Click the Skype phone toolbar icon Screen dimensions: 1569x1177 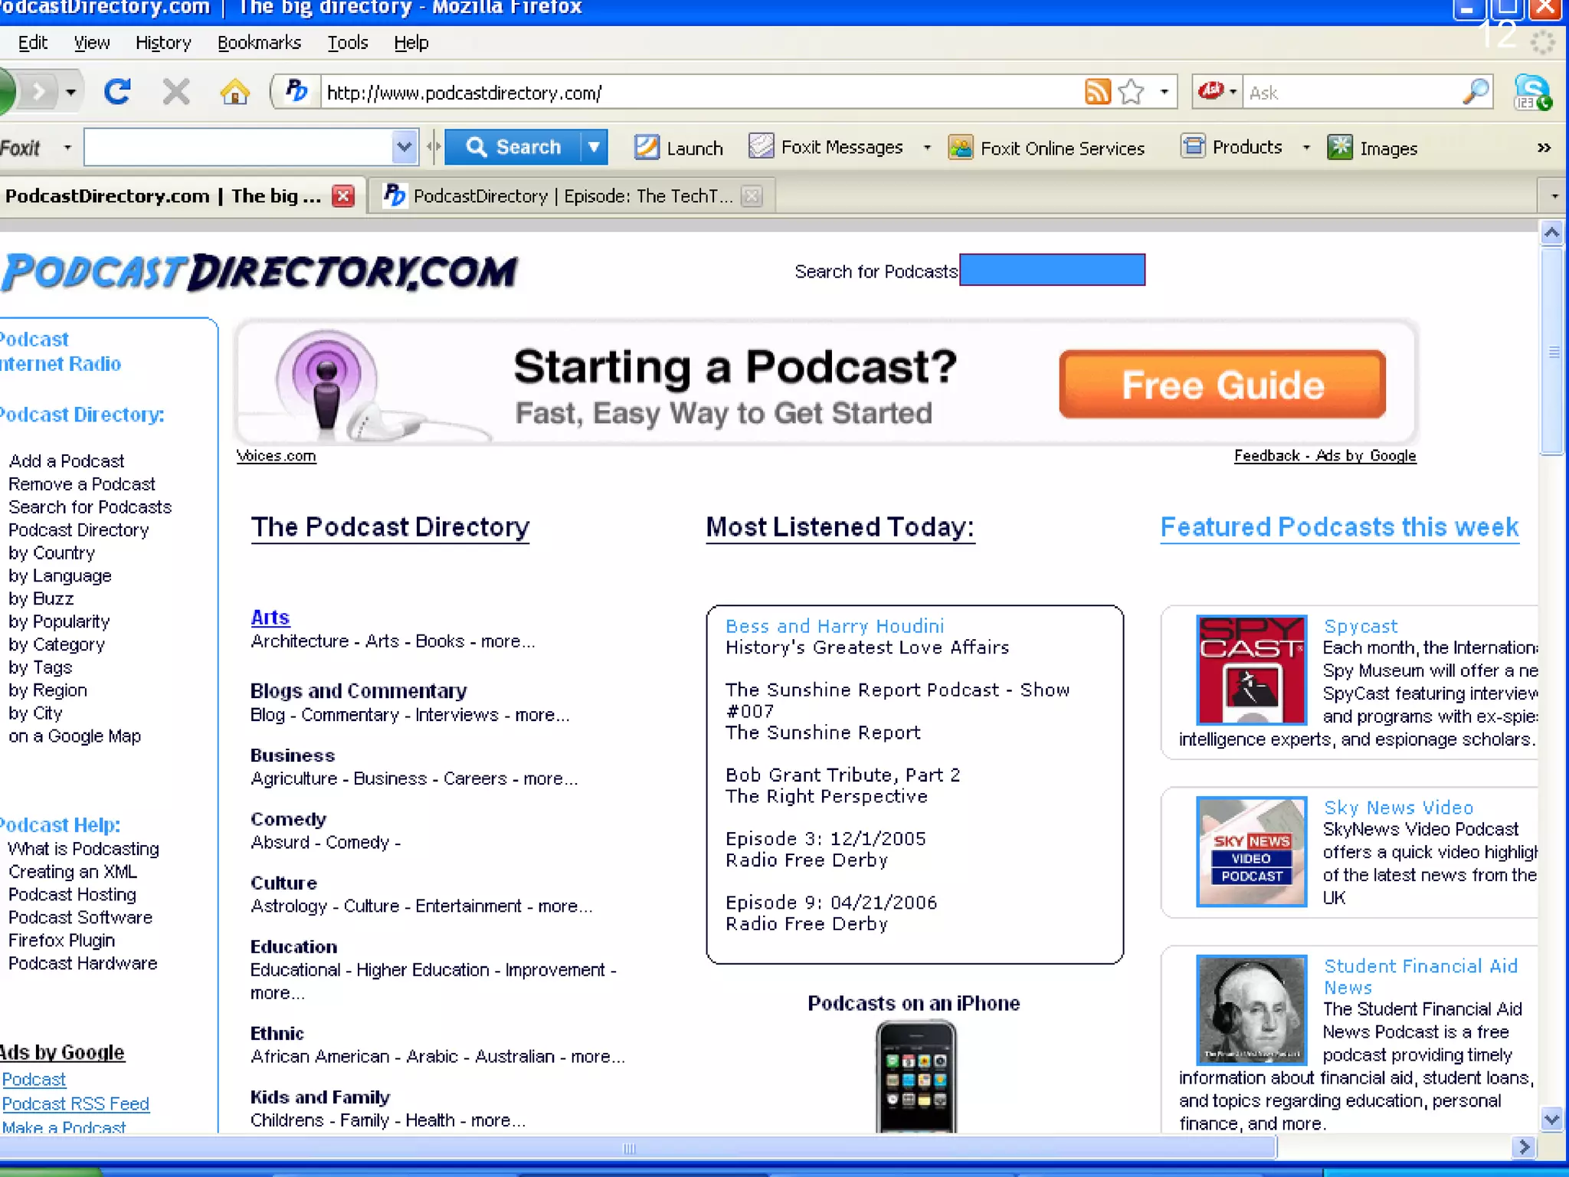click(x=1531, y=93)
